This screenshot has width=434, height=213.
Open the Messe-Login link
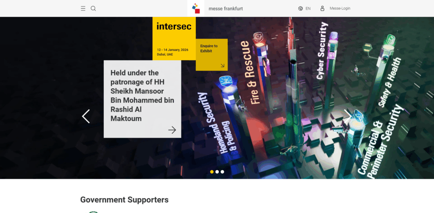point(340,8)
